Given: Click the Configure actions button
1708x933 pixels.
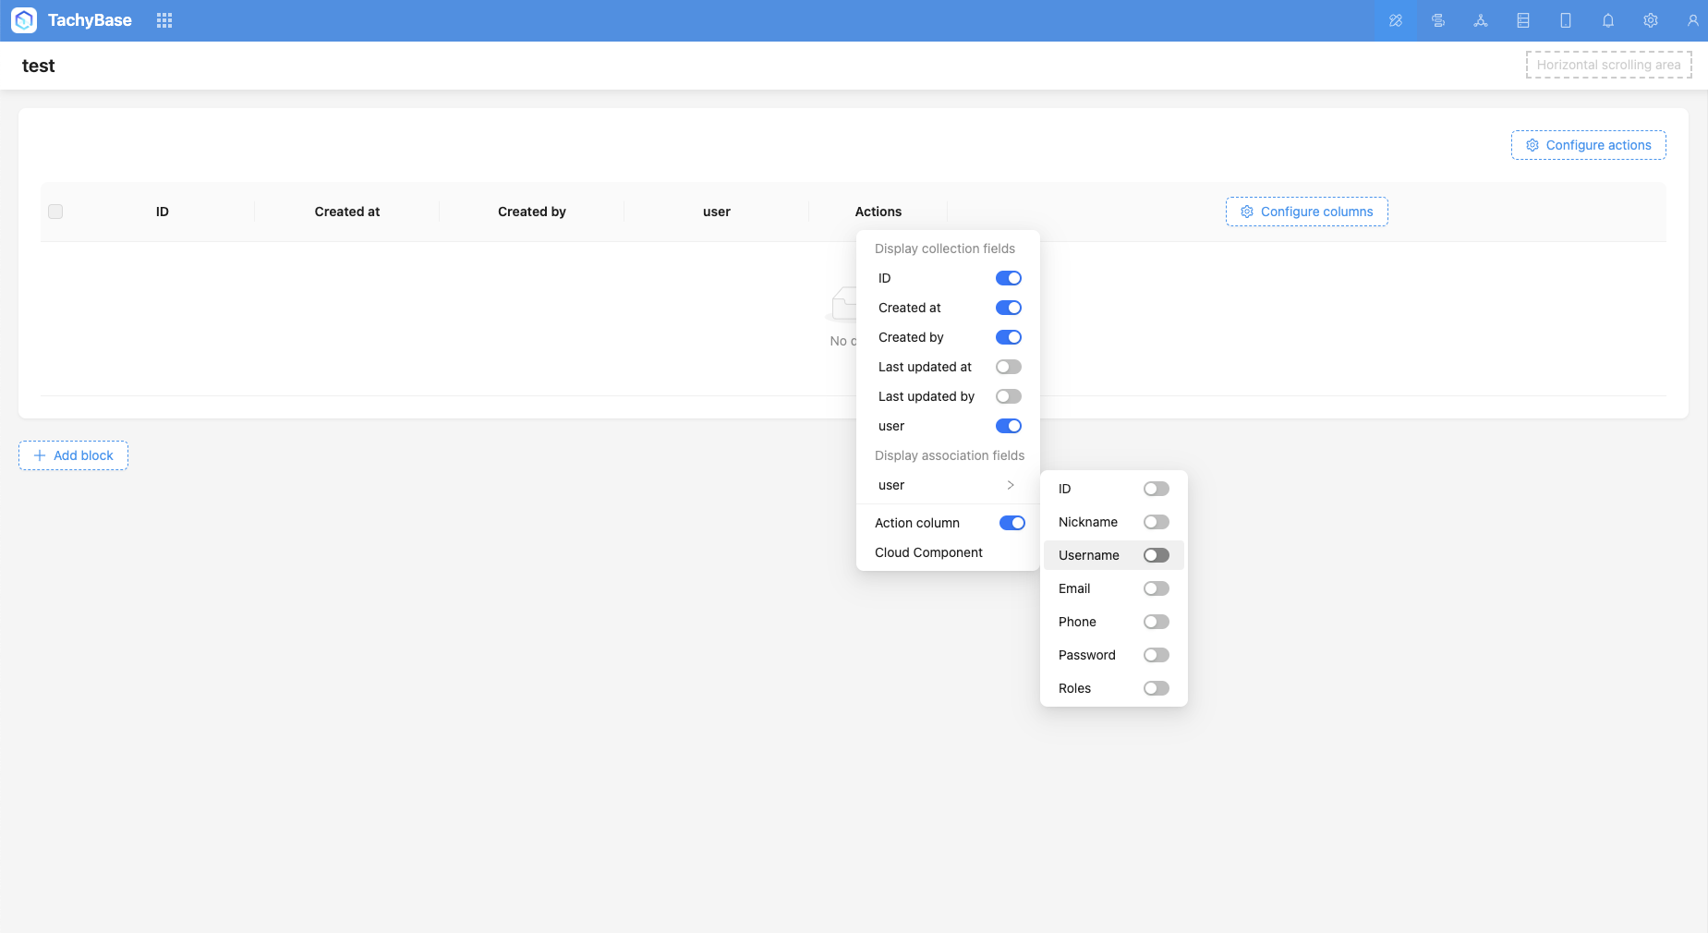Looking at the screenshot, I should 1589,145.
